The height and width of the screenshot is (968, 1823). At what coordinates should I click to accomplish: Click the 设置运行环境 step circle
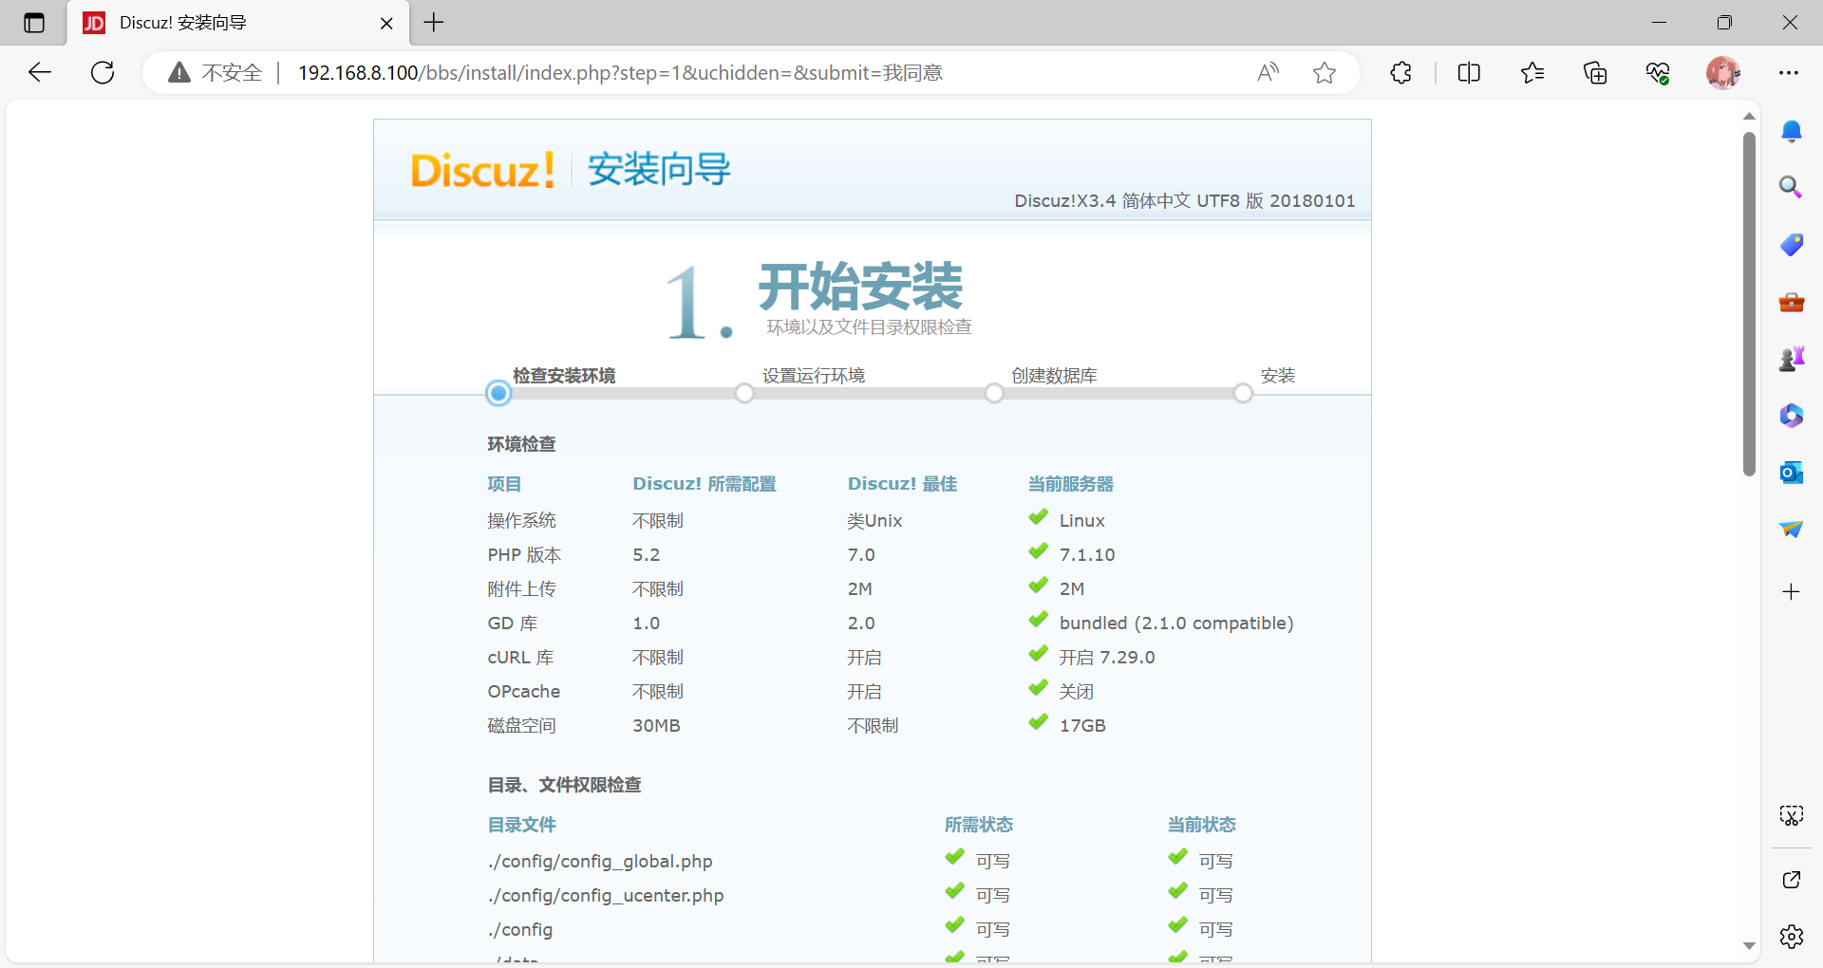744,393
